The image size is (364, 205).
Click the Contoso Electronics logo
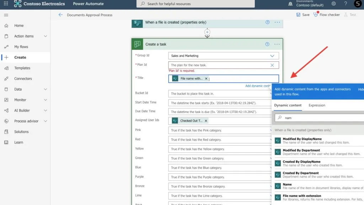18,4
